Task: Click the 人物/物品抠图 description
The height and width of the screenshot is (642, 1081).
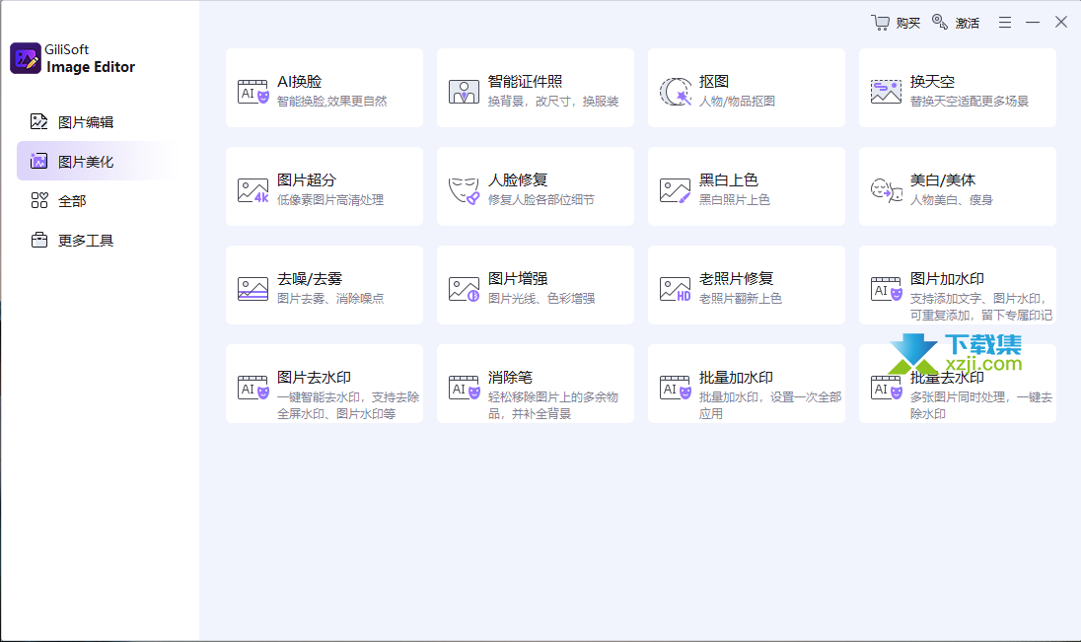Action: click(737, 102)
